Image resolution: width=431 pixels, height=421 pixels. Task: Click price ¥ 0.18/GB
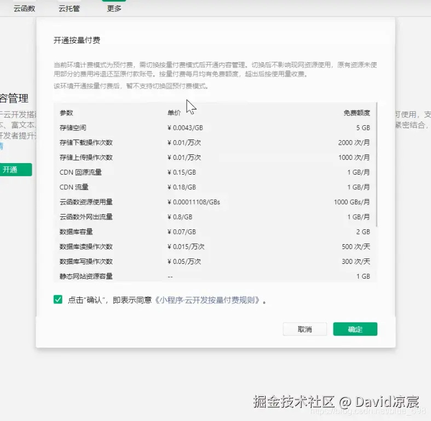[x=182, y=187]
